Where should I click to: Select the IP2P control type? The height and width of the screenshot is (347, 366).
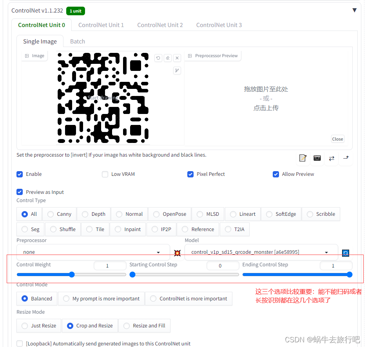click(x=161, y=230)
